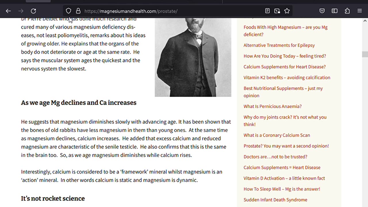This screenshot has height=207, width=368.
Task: Open 'Doctors are…not to be trusted?' link
Action: click(275, 157)
